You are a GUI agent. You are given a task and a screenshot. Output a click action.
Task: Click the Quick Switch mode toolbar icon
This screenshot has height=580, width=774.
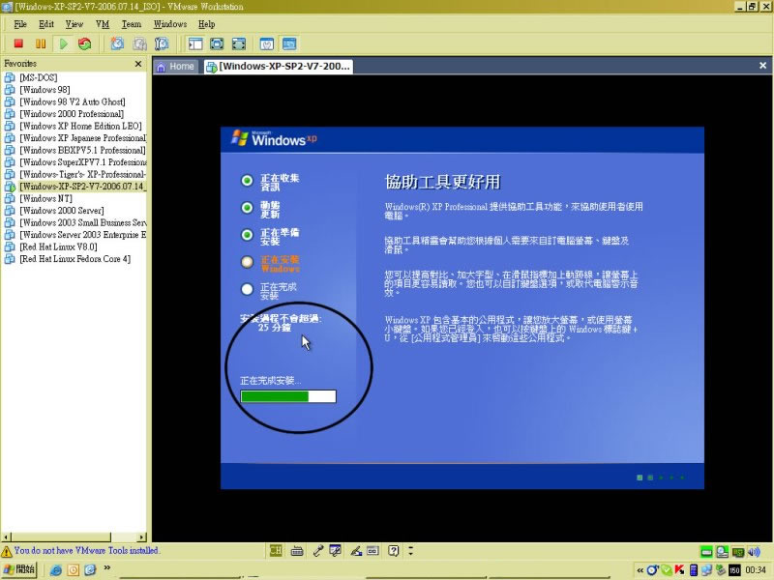(x=239, y=43)
